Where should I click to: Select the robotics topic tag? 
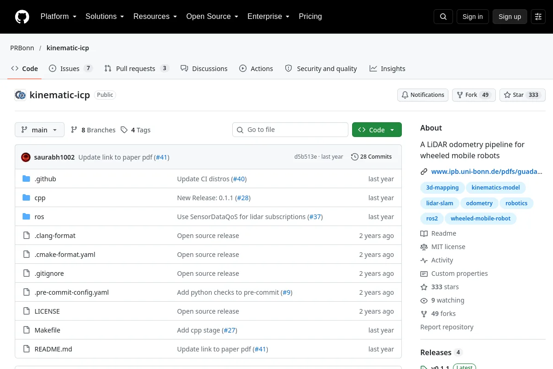(x=517, y=203)
